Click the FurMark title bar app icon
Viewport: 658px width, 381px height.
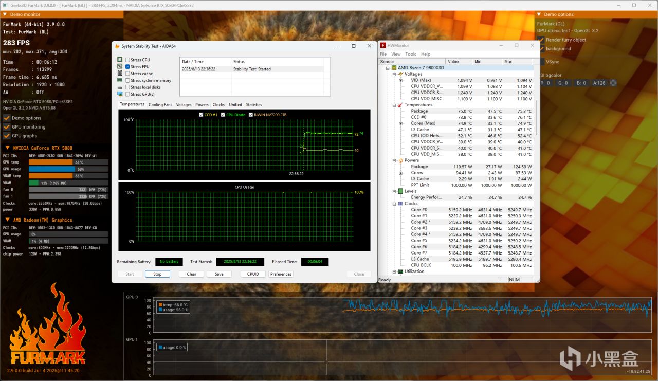(x=5, y=5)
